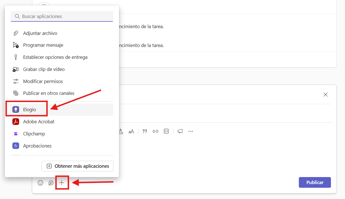Click the Loop components icon beside emoji
This screenshot has width=345, height=199.
tap(51, 183)
